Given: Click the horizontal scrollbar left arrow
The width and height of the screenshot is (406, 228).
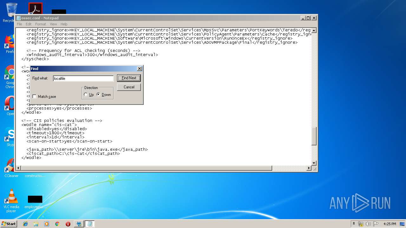Looking at the screenshot, I should (19, 168).
